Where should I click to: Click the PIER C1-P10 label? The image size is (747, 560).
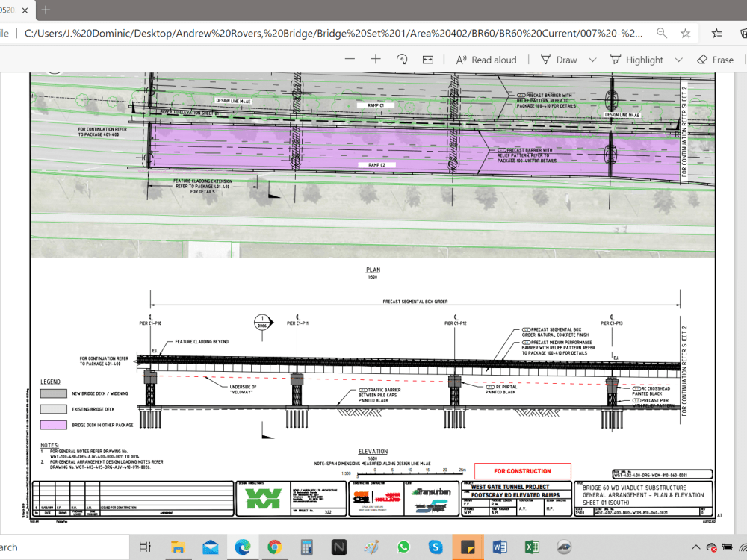tap(151, 323)
